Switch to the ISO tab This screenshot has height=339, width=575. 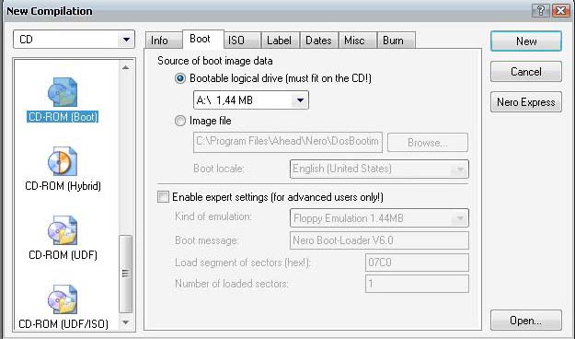pyautogui.click(x=242, y=41)
